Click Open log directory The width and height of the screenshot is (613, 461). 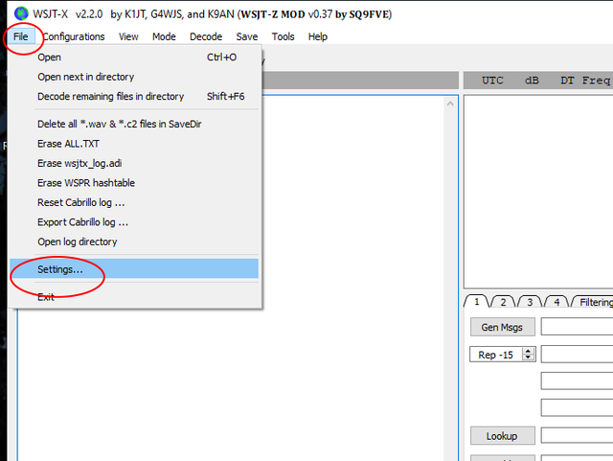[77, 242]
